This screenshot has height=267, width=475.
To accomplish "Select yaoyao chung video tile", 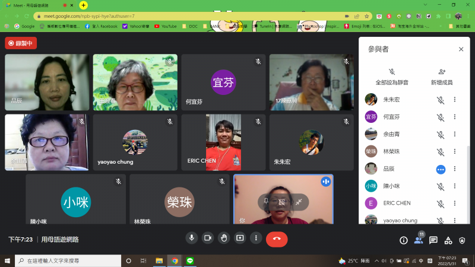I will (x=135, y=142).
